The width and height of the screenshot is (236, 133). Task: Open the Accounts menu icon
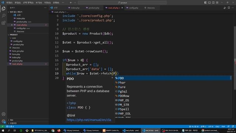click(3, 114)
